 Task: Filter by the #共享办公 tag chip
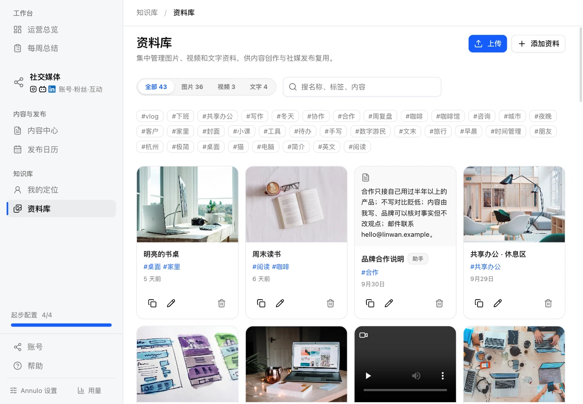(x=218, y=116)
